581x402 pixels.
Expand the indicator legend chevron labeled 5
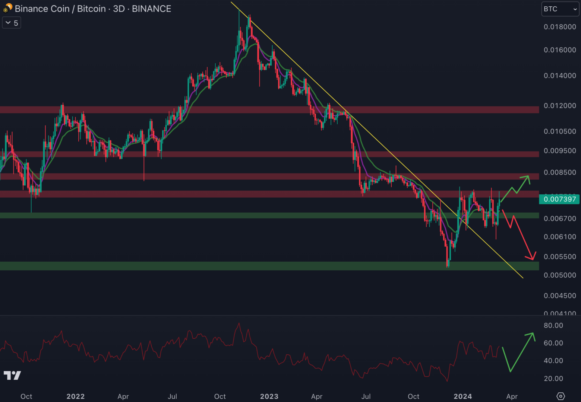pyautogui.click(x=12, y=23)
